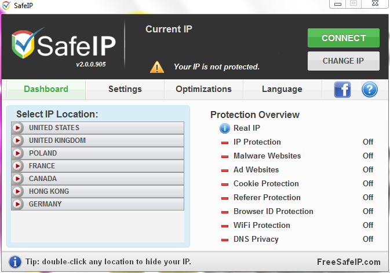The height and width of the screenshot is (273, 390).
Task: Switch to the Settings tab
Action: tap(125, 89)
